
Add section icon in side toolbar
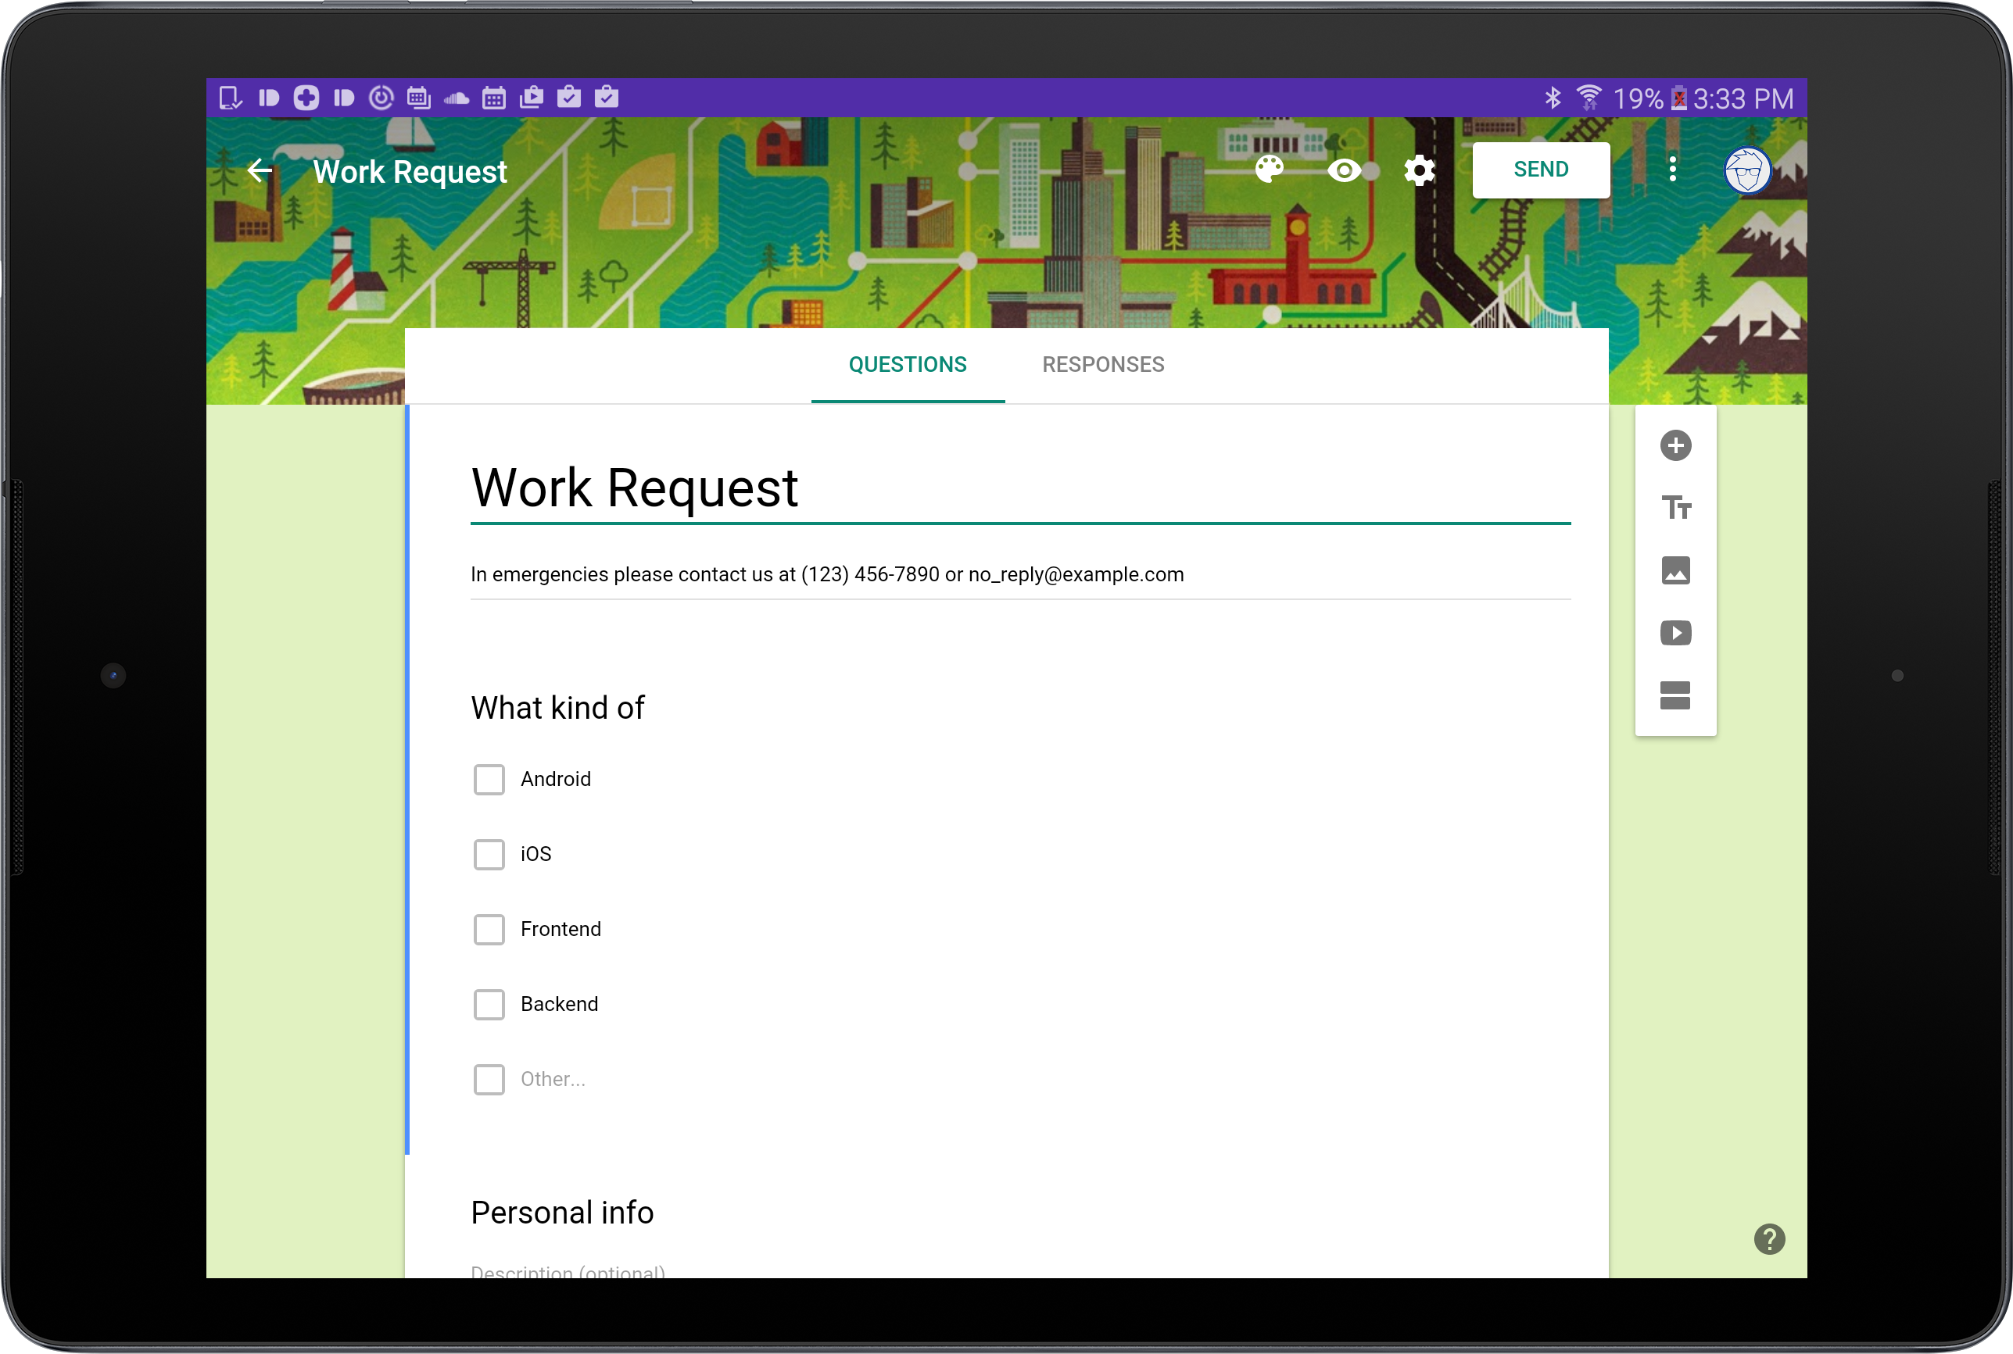tap(1675, 695)
